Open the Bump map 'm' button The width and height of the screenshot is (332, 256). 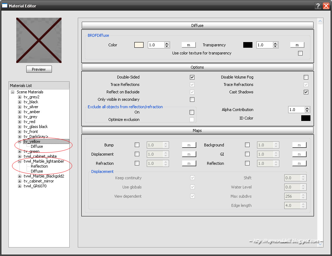189,145
